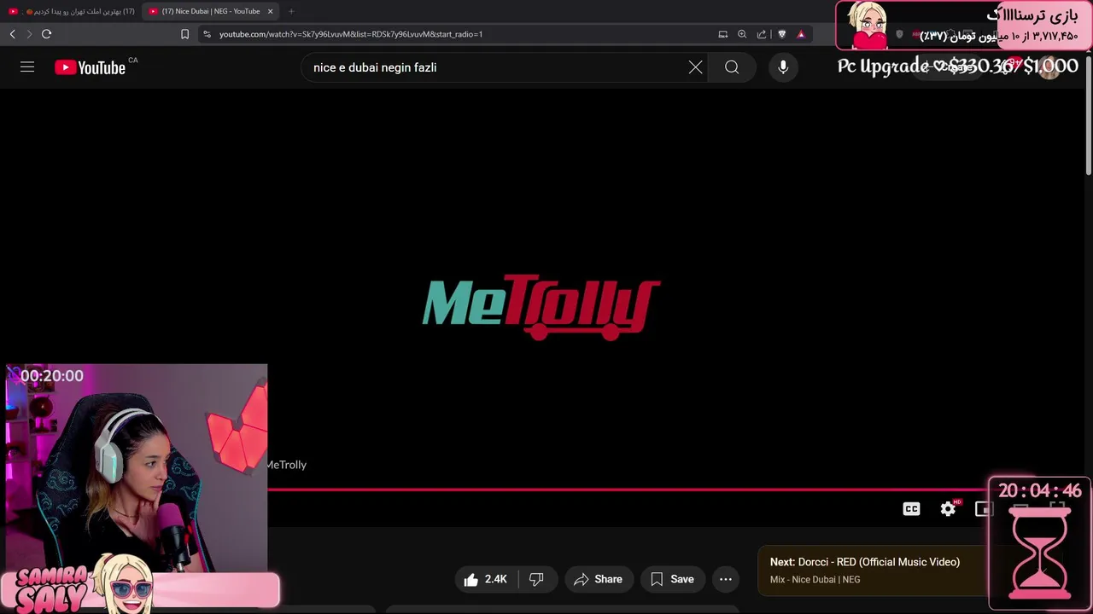This screenshot has height=614, width=1093.
Task: Go back in browser history
Action: pos(12,34)
